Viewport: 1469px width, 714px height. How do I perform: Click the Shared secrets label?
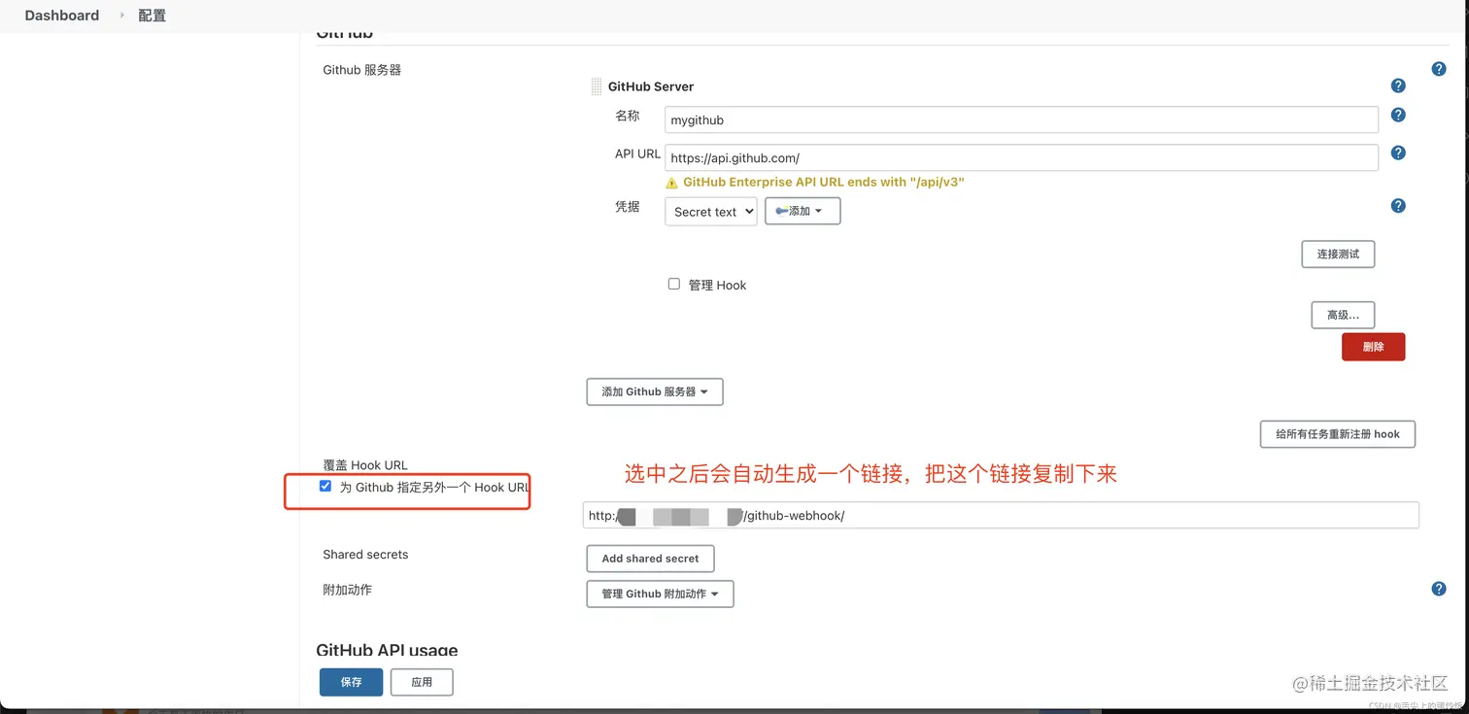[365, 555]
